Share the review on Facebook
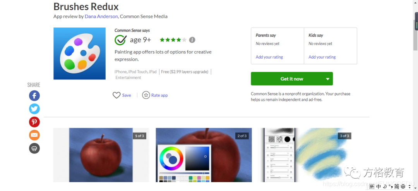 point(34,95)
